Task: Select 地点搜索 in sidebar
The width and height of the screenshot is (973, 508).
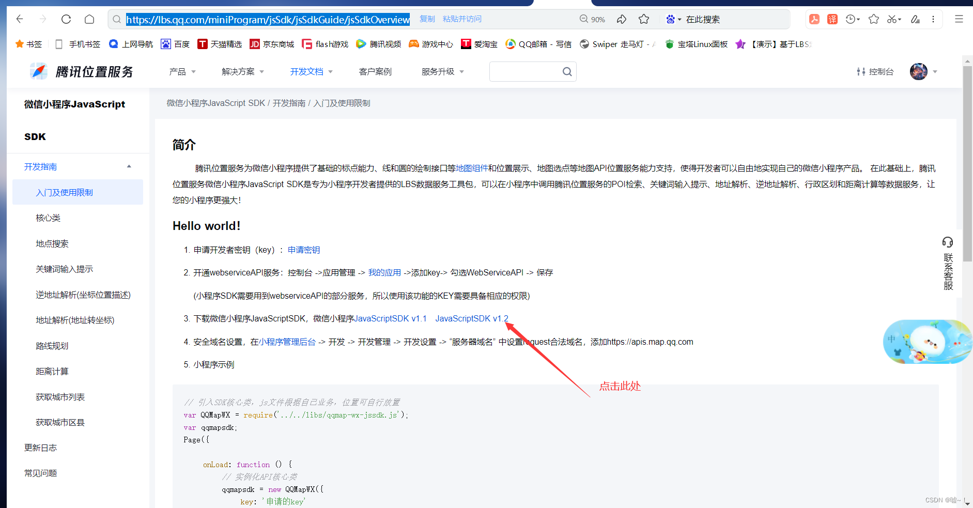Action: [x=52, y=243]
